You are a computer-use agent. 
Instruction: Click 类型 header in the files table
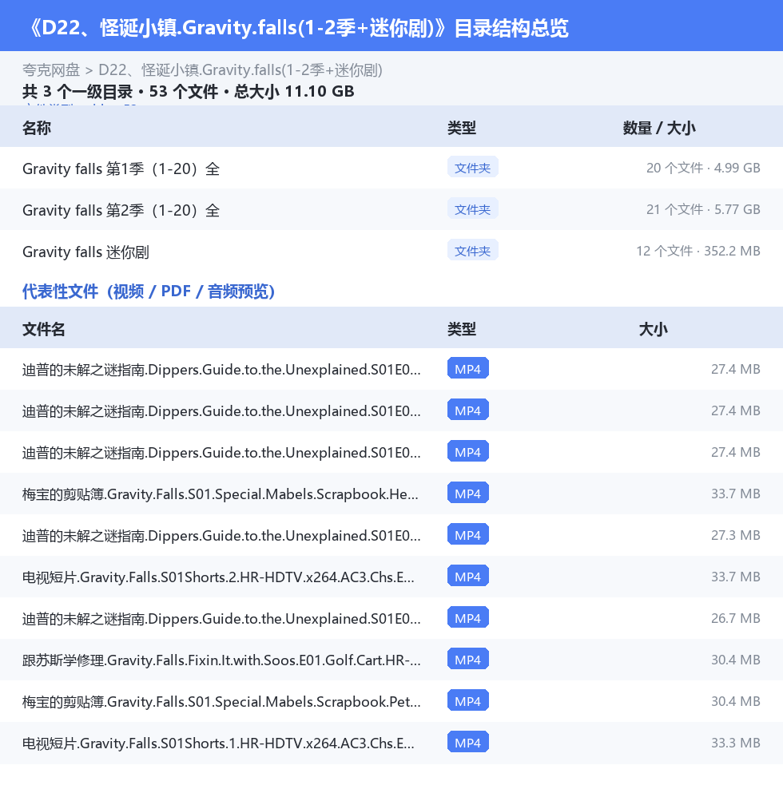click(x=461, y=329)
